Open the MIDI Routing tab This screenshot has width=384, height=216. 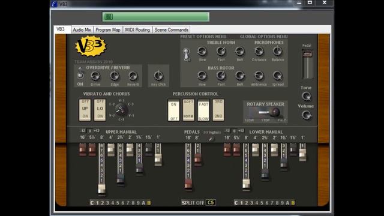[137, 30]
